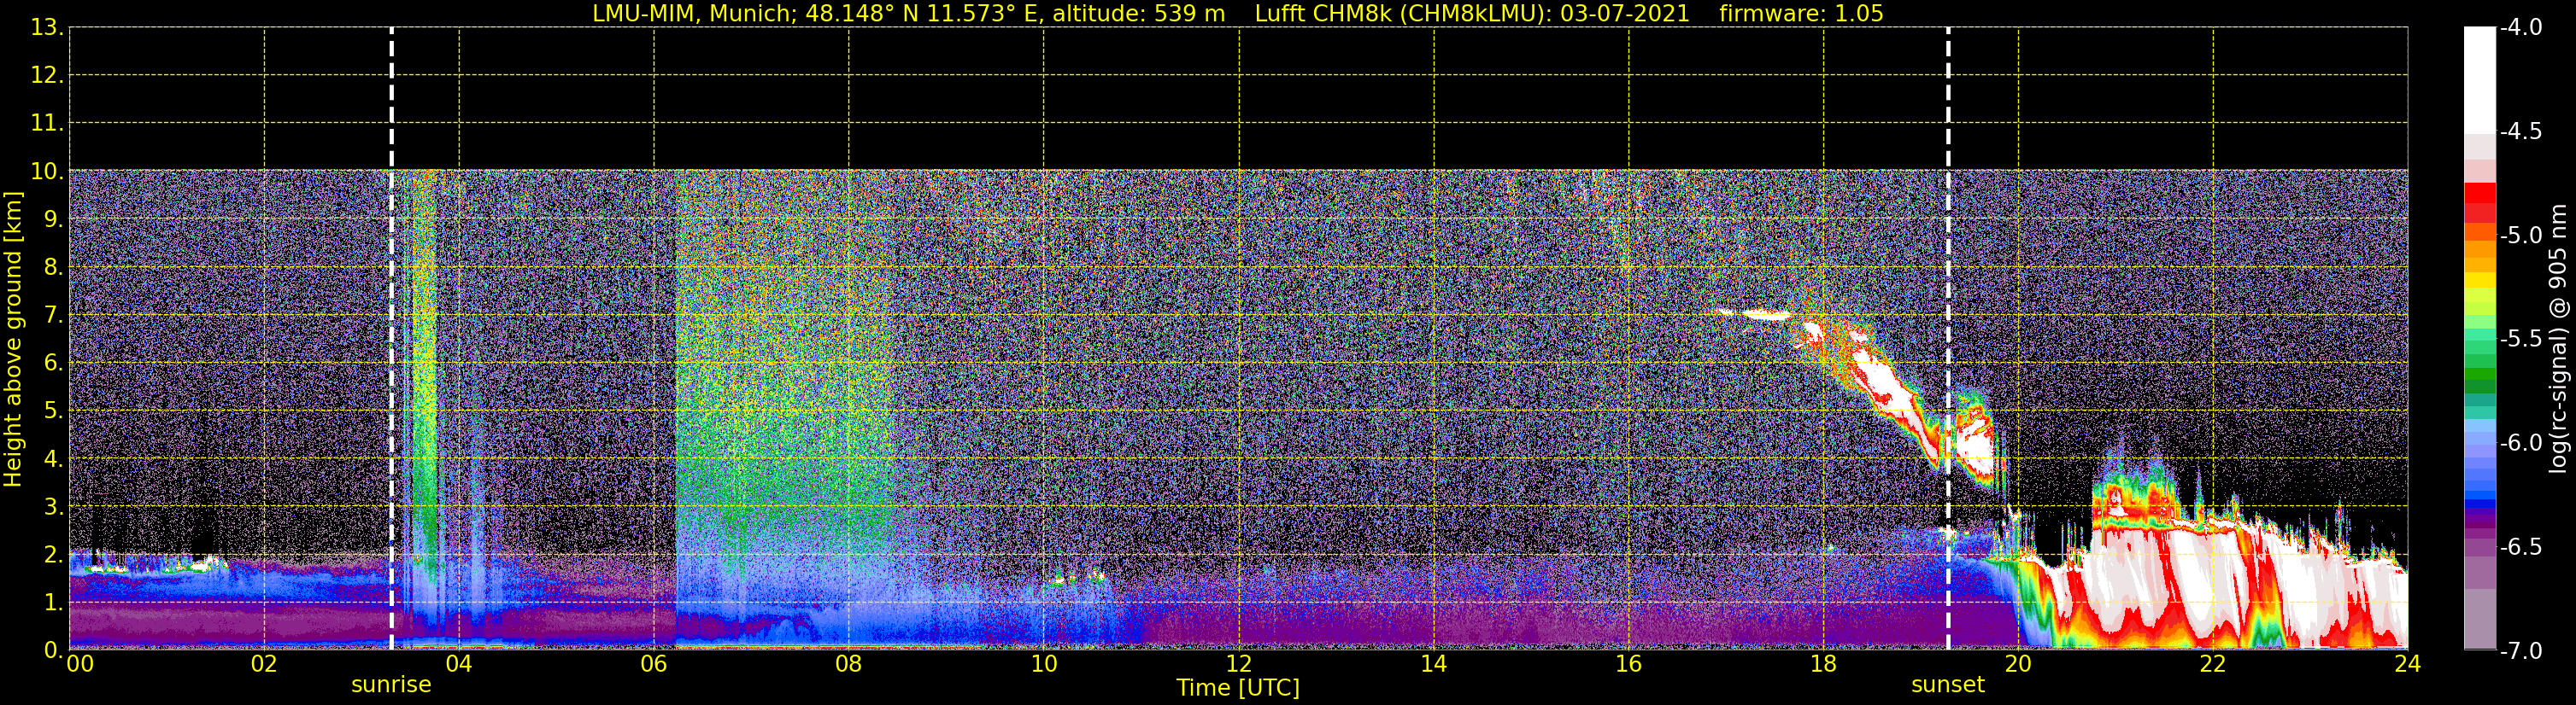This screenshot has height=705, width=2576.
Task: Click the '18' time axis tick label
Action: click(1823, 664)
